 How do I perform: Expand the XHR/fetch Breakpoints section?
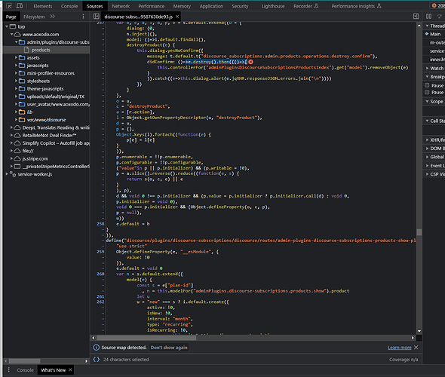click(x=427, y=139)
